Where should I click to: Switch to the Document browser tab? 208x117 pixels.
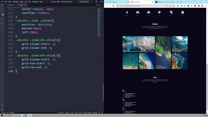pos(142,2)
